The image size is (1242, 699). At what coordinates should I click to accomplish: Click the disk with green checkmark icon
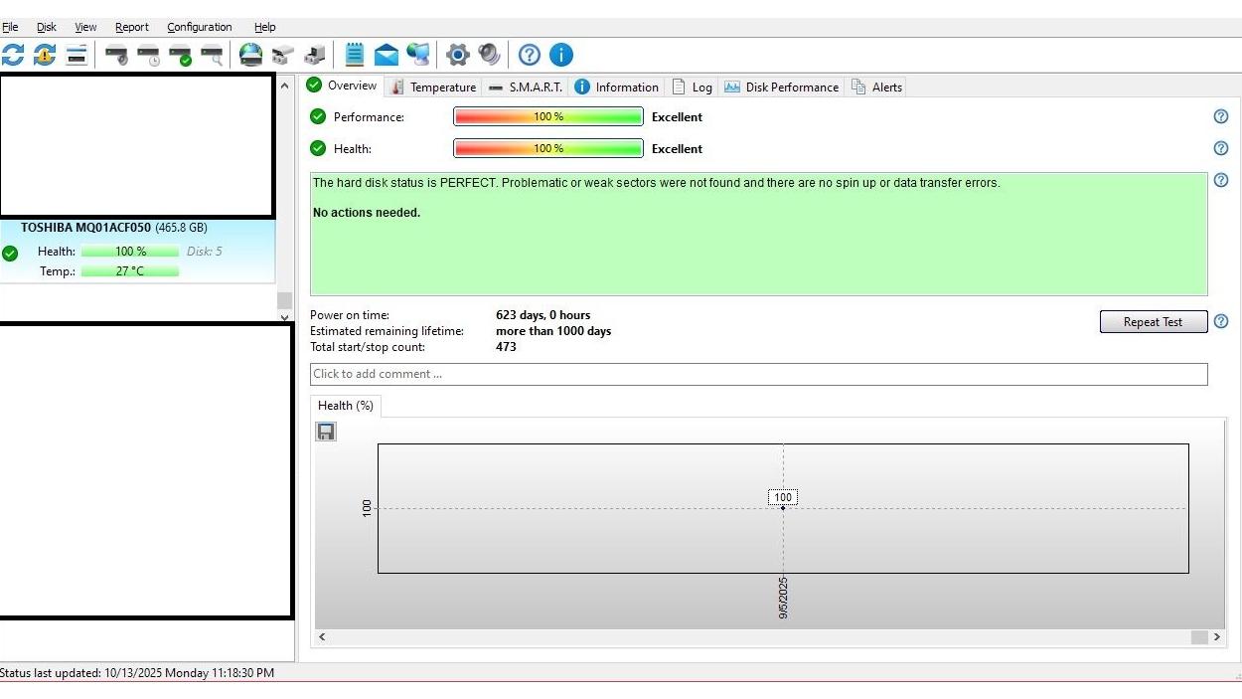pos(180,55)
